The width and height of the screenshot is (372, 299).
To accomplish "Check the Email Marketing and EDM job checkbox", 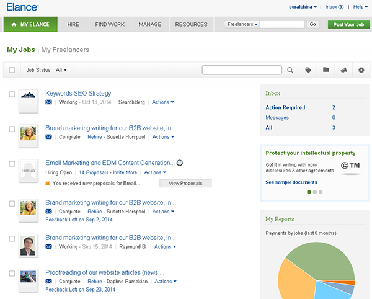I will coord(12,164).
